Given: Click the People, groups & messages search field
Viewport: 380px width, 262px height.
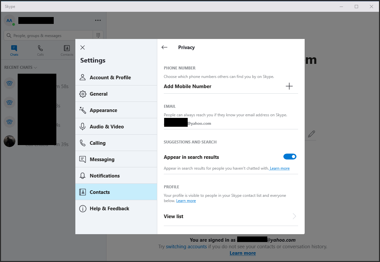Looking at the screenshot, I should point(48,35).
